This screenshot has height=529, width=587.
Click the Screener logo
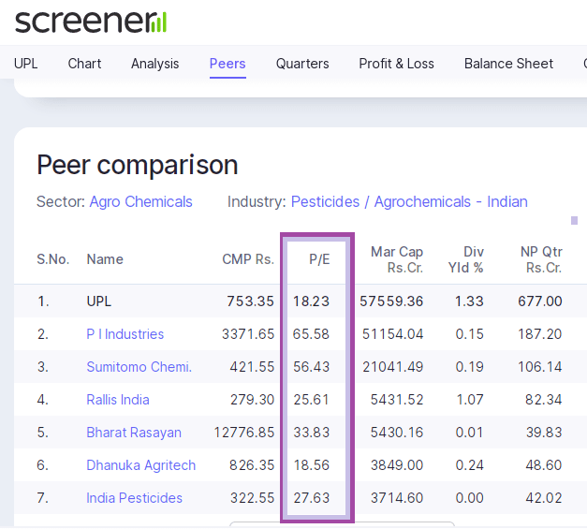click(x=91, y=22)
